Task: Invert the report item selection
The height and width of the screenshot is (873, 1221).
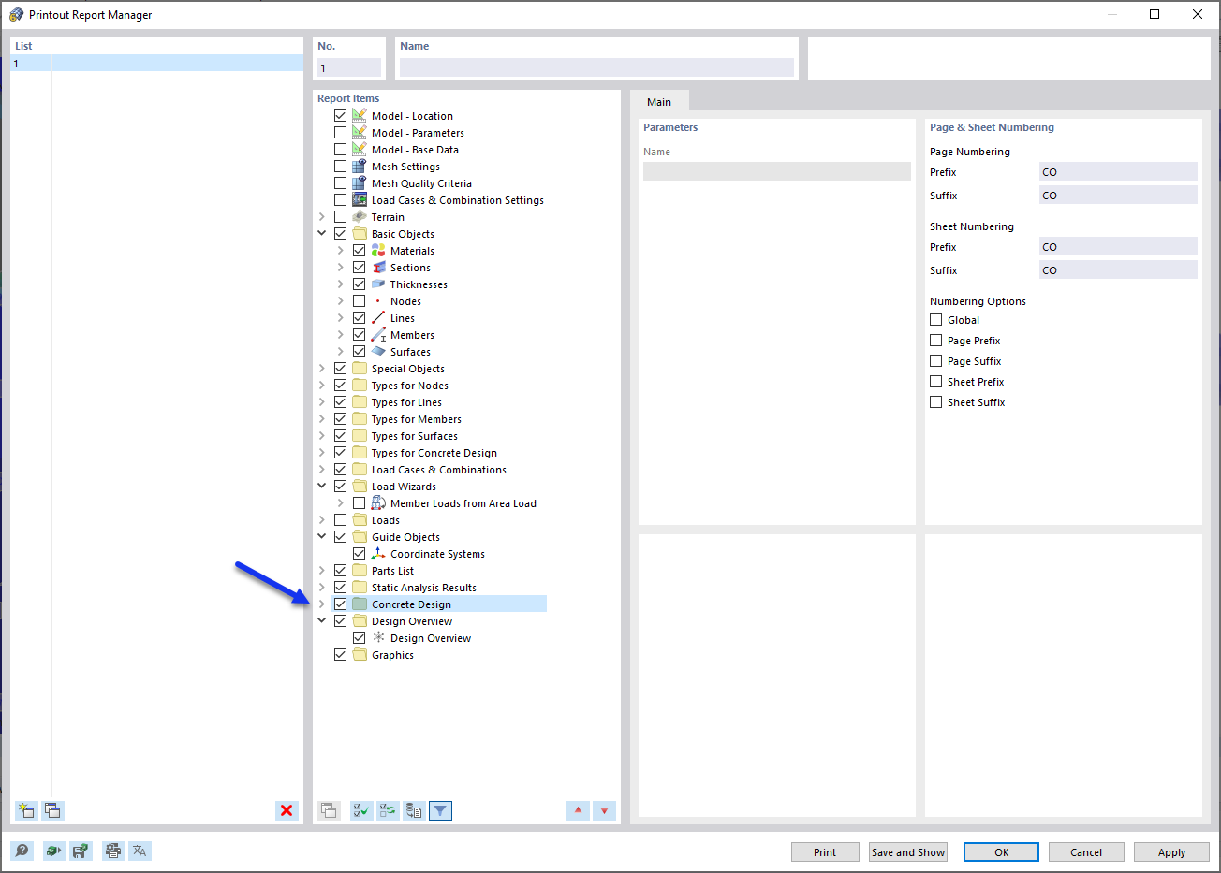Action: click(387, 810)
